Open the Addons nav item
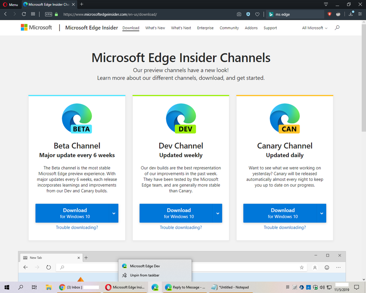 pos(251,28)
